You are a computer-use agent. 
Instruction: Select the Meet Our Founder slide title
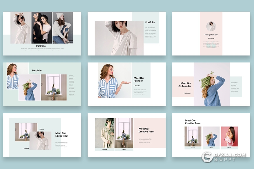139,79
